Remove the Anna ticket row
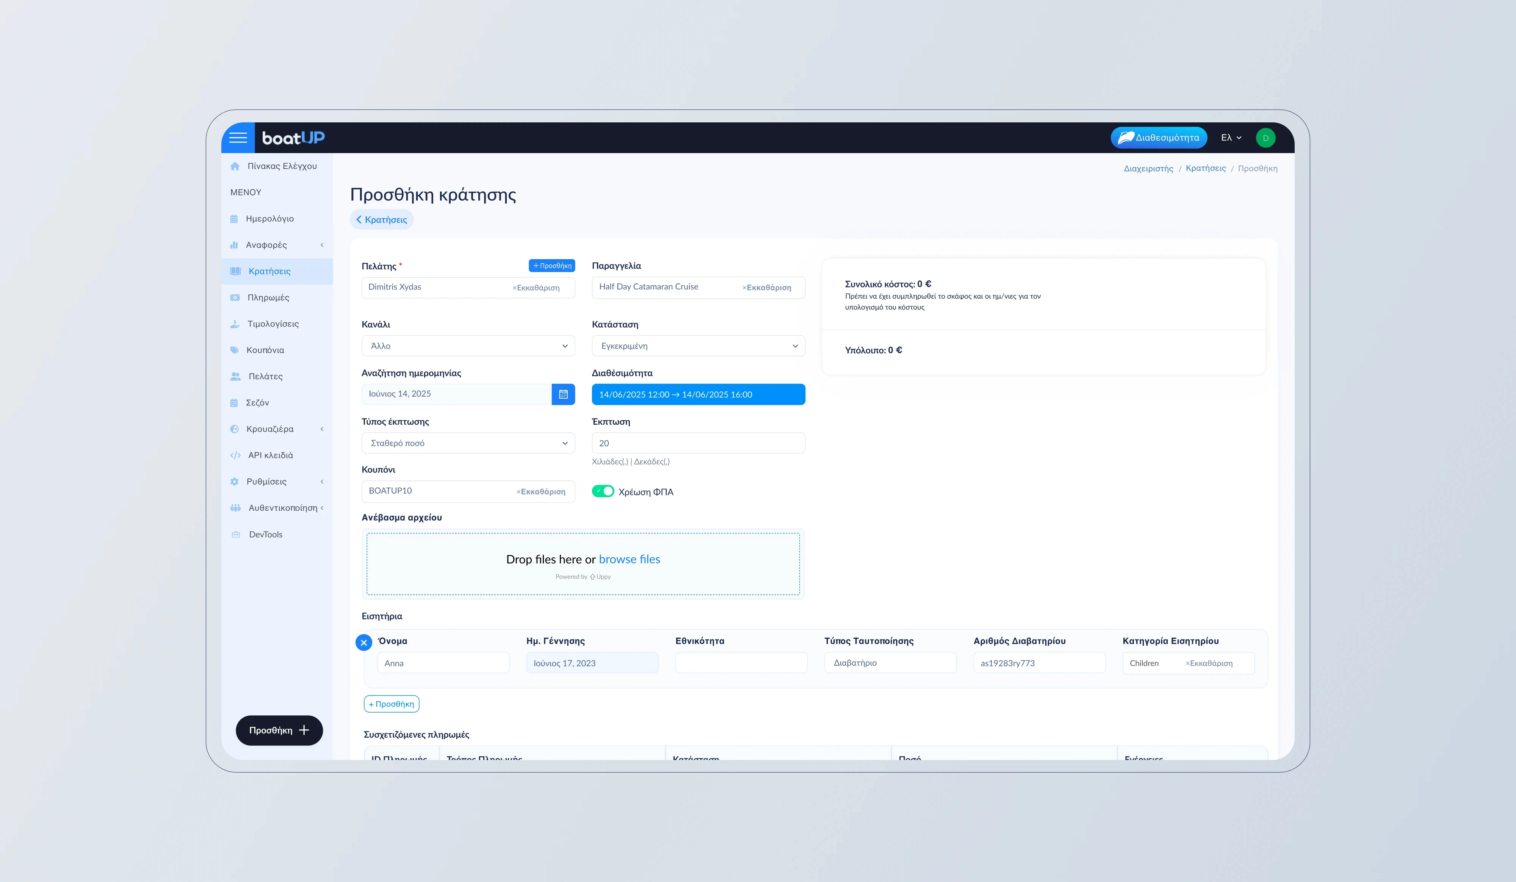The image size is (1516, 882). click(363, 643)
